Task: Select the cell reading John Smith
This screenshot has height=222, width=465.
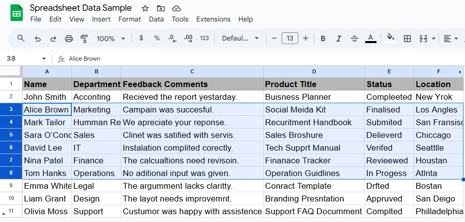Action: point(47,97)
